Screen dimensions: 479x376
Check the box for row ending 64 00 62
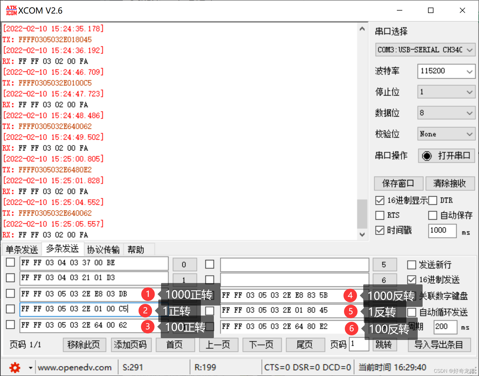[10, 324]
